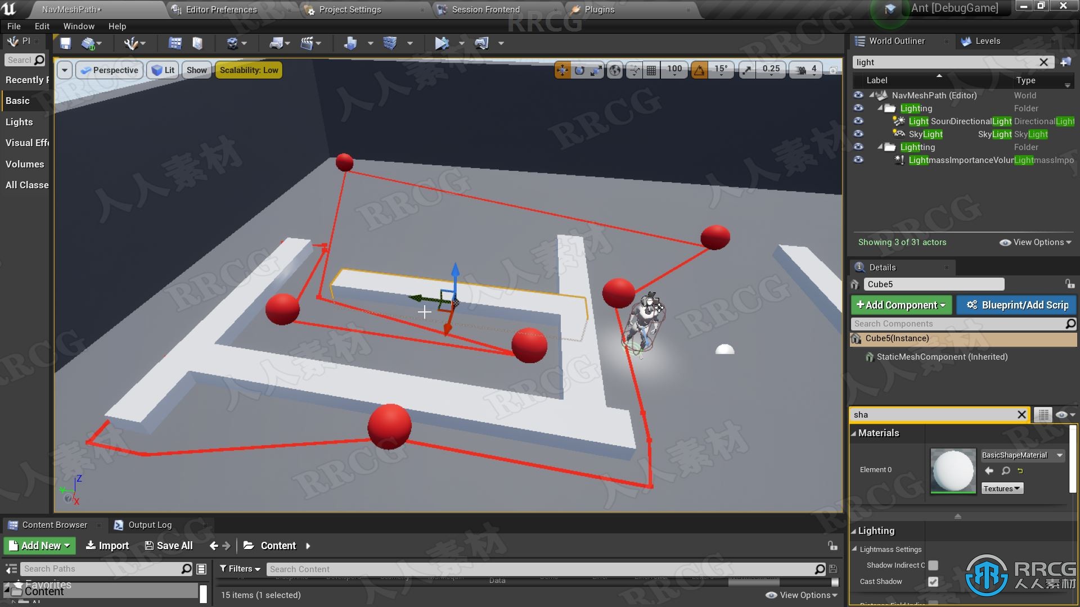1080x607 pixels.
Task: Toggle Cast Shadow checkbox
Action: click(933, 581)
